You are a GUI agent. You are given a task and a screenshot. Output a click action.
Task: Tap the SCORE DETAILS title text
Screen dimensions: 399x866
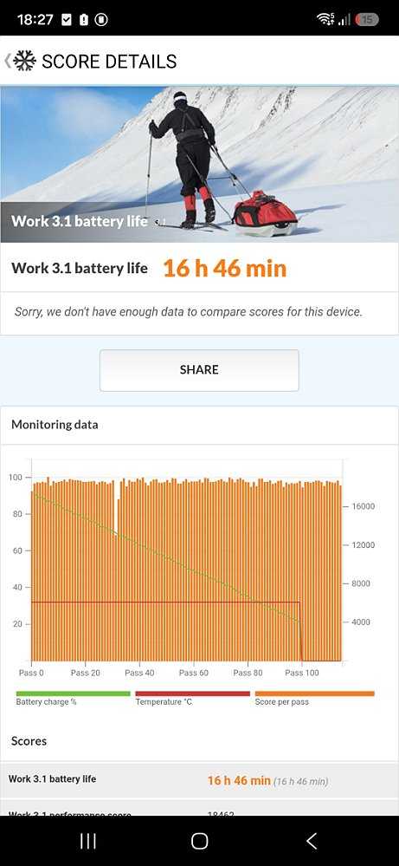109,62
